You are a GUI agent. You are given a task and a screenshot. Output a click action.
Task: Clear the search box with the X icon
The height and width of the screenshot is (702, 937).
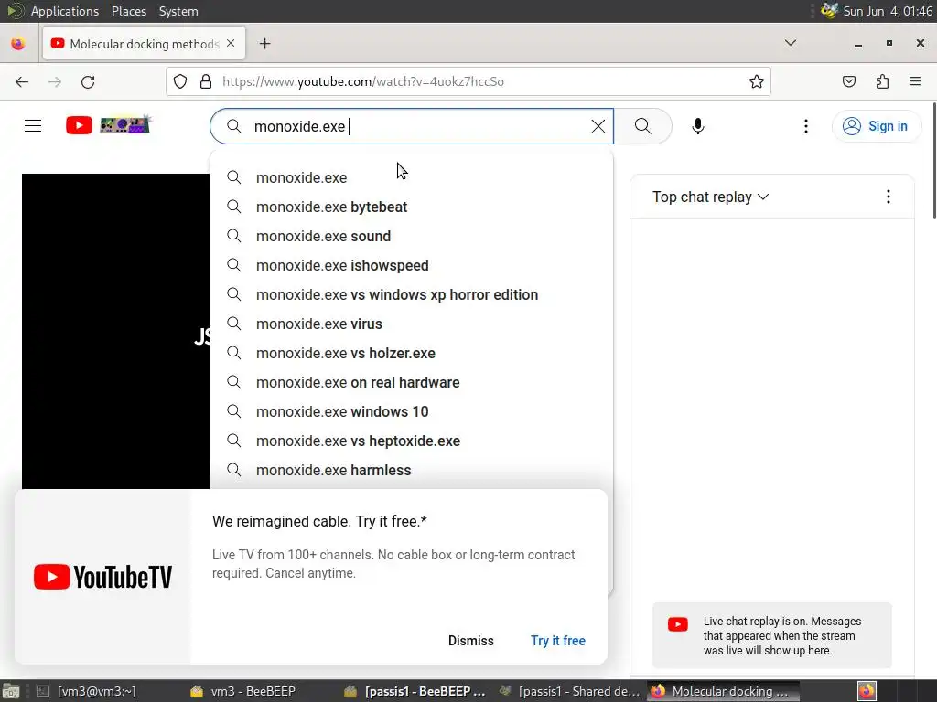click(598, 126)
